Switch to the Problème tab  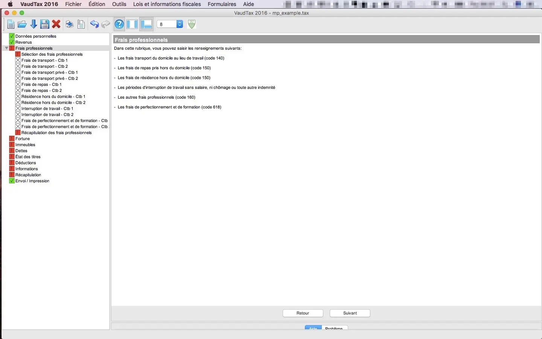point(334,328)
